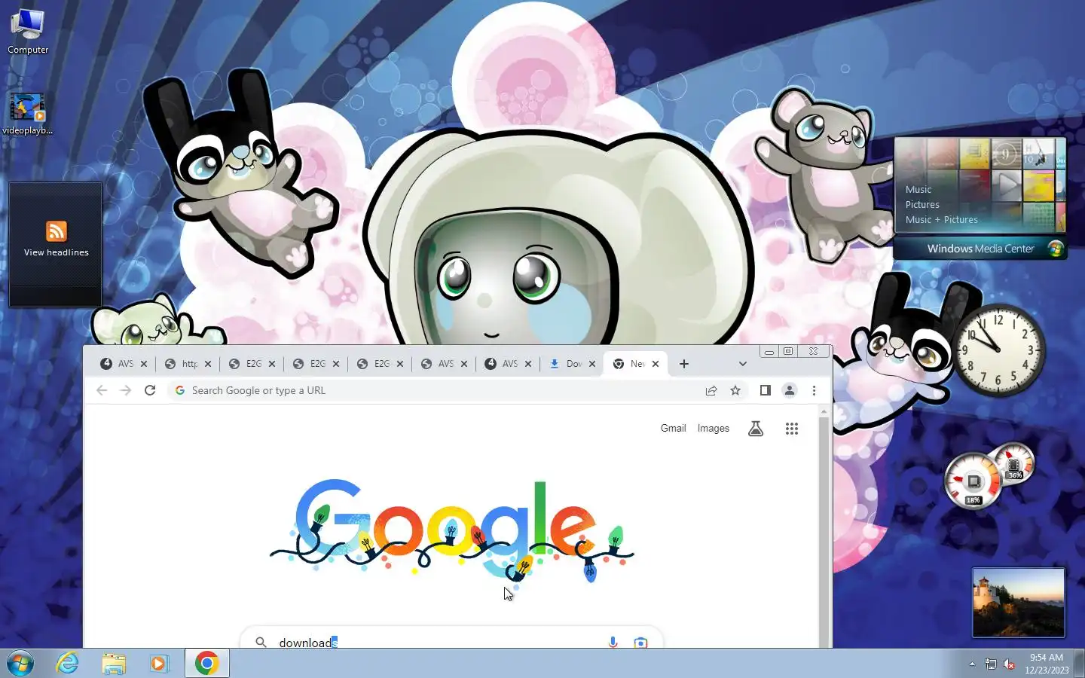Open the Gmail link
The image size is (1085, 678).
[673, 428]
